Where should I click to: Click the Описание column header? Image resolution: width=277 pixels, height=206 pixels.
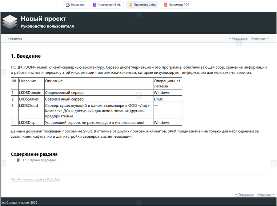[98, 83]
